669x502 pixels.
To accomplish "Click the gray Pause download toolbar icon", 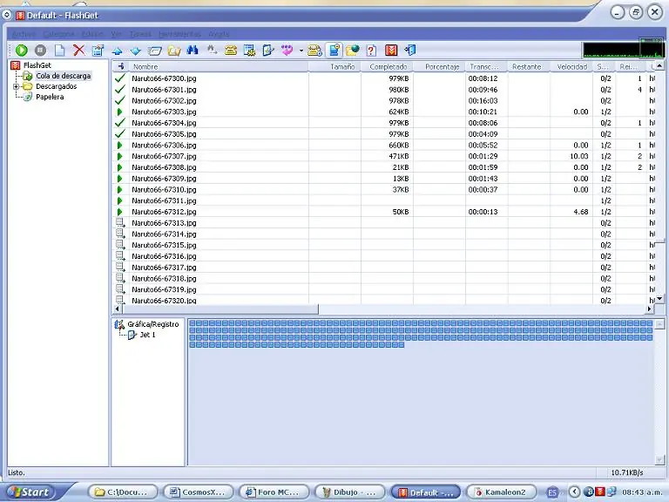I will tap(41, 51).
